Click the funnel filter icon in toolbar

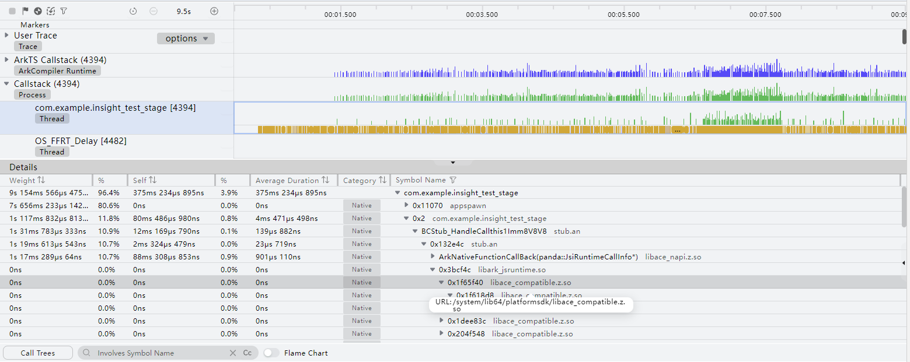(64, 11)
